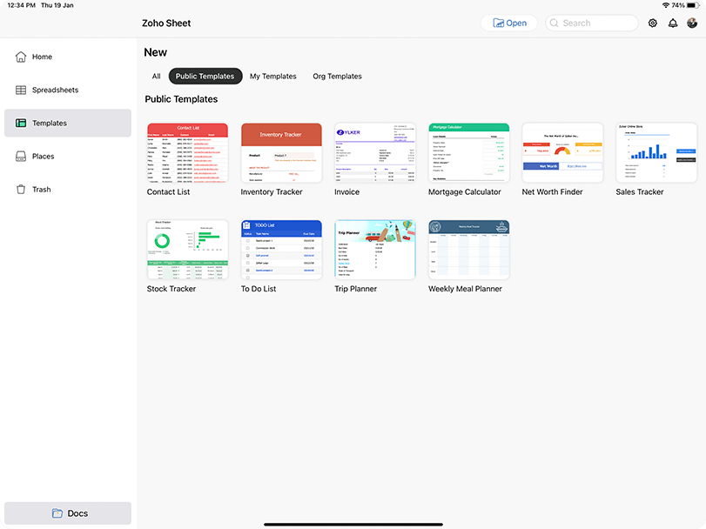Click the "Contact List" label text
This screenshot has height=529, width=706.
point(168,191)
